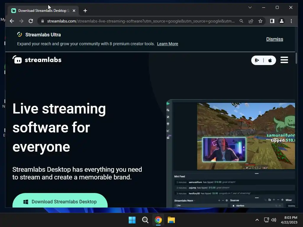The width and height of the screenshot is (303, 227).
Task: Click the webcam overlay in the preview
Action: [x=224, y=150]
